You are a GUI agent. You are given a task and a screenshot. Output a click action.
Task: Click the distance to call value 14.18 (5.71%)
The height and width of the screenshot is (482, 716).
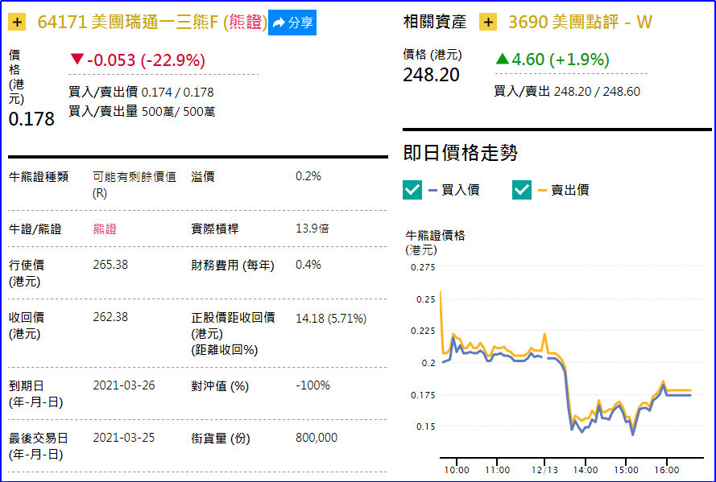click(331, 318)
